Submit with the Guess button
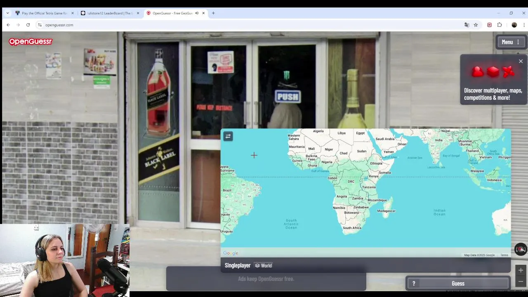Viewport: 528px width, 297px height. [458, 283]
